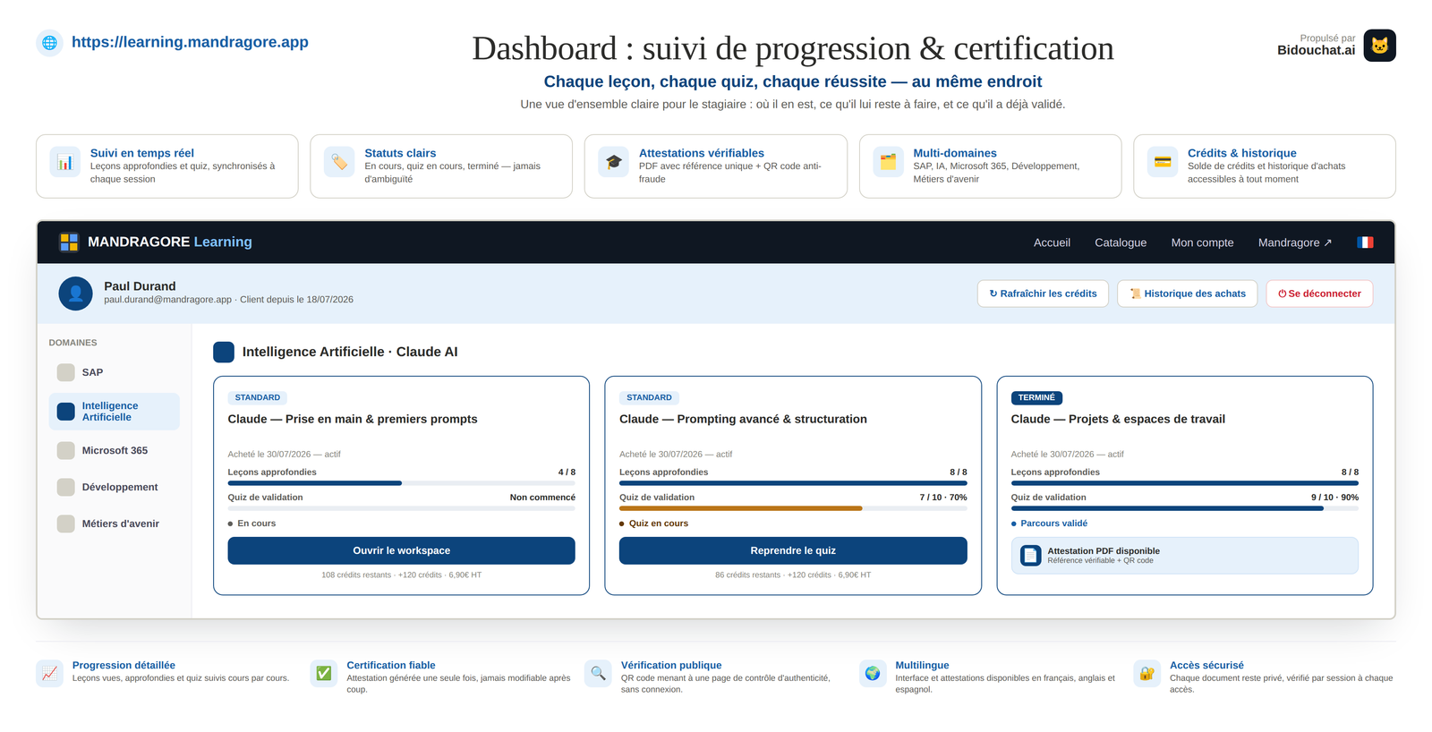Screen dimensions: 1432x732
Task: Open the https://learning.mandragore.app link
Action: point(190,42)
